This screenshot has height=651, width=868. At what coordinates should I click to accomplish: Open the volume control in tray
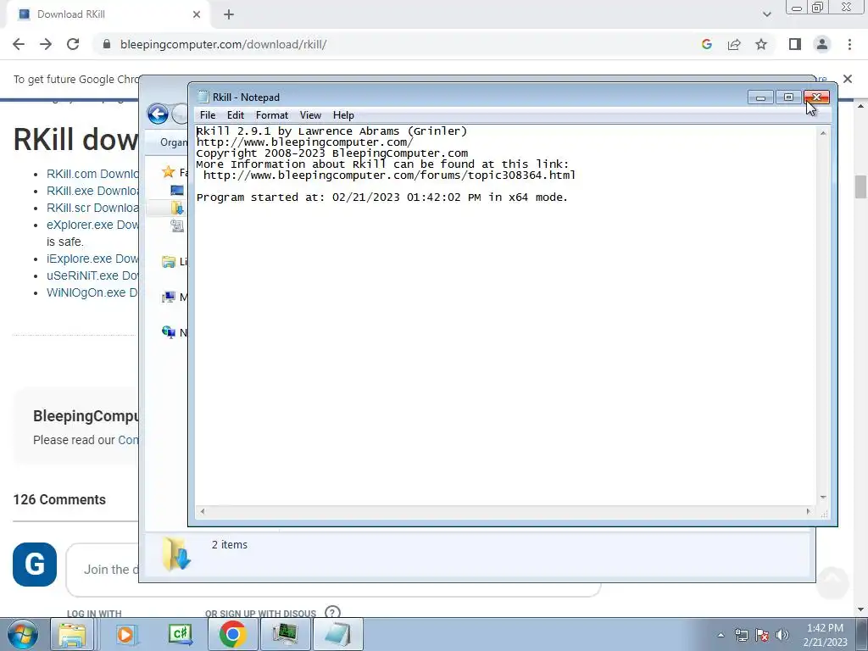pyautogui.click(x=782, y=635)
